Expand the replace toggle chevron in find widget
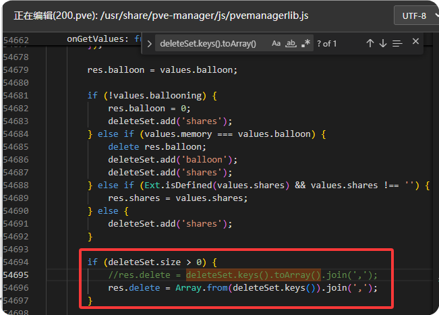The width and height of the screenshot is (439, 315). point(150,44)
